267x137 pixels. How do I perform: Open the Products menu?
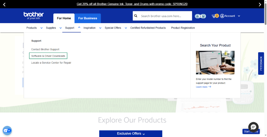pyautogui.click(x=31, y=28)
